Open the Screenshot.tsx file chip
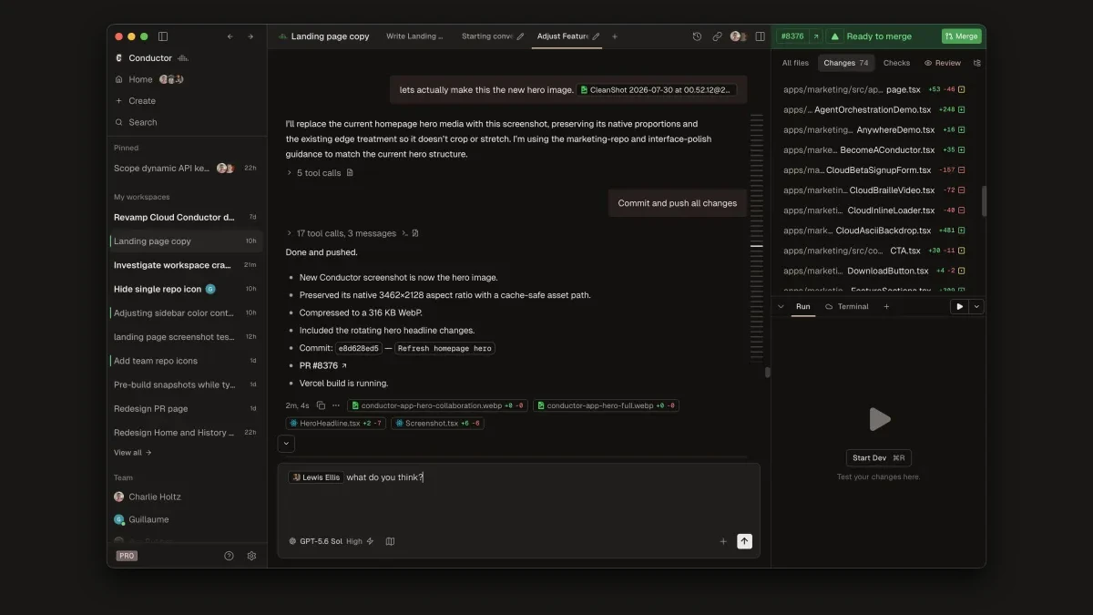The width and height of the screenshot is (1093, 615). 437,424
